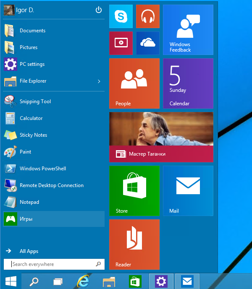Image resolution: width=252 pixels, height=289 pixels.
Task: Open the Игры games app
Action: (x=54, y=219)
